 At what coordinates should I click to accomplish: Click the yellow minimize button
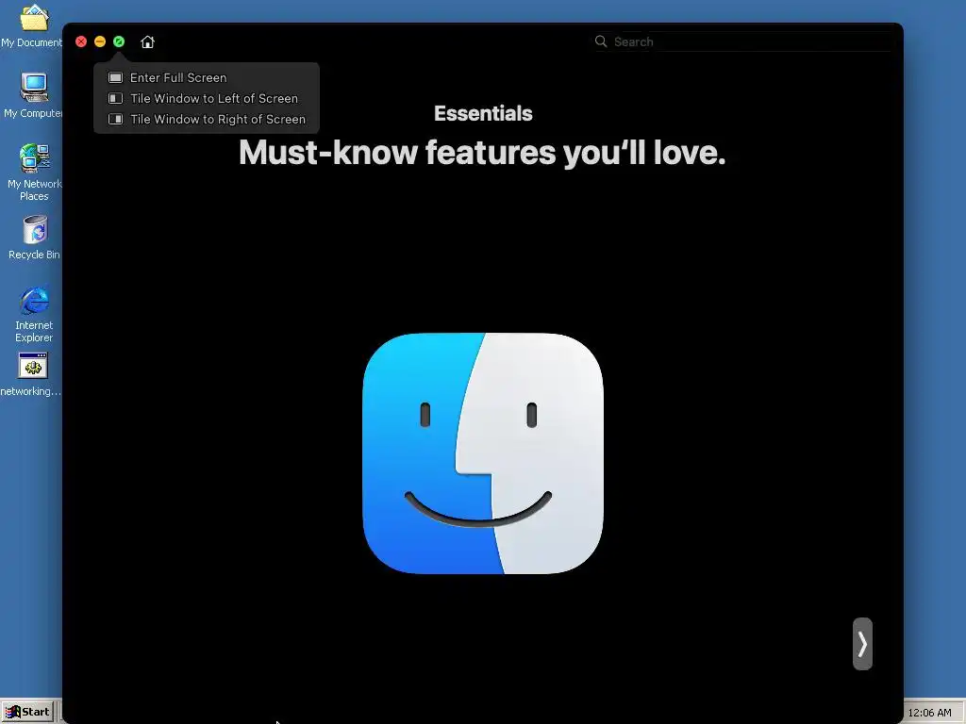click(100, 41)
